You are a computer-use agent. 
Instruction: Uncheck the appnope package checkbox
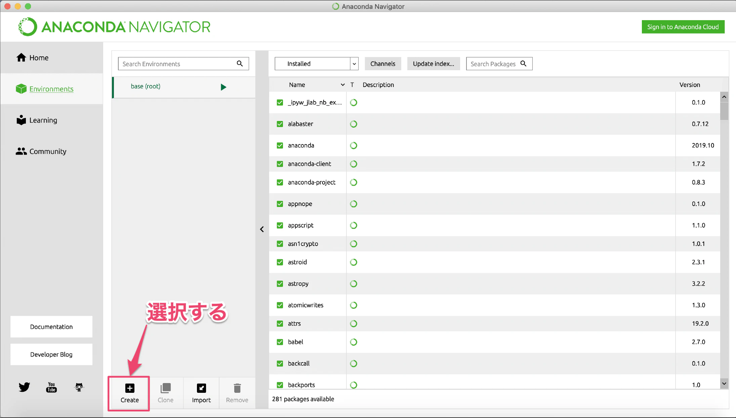point(280,204)
